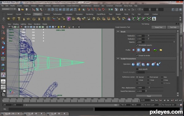Open the No Character Set dropdown
This screenshot has width=184, height=116.
[x=169, y=105]
